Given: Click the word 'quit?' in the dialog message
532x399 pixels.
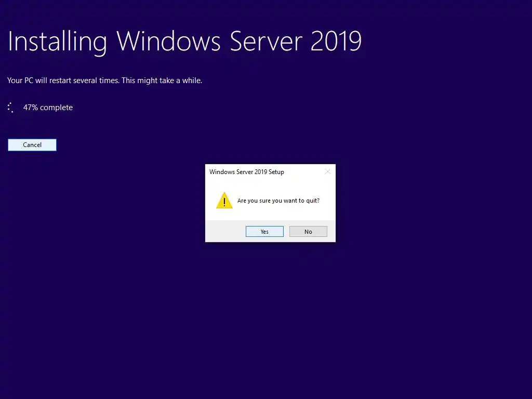Looking at the screenshot, I should 313,201.
